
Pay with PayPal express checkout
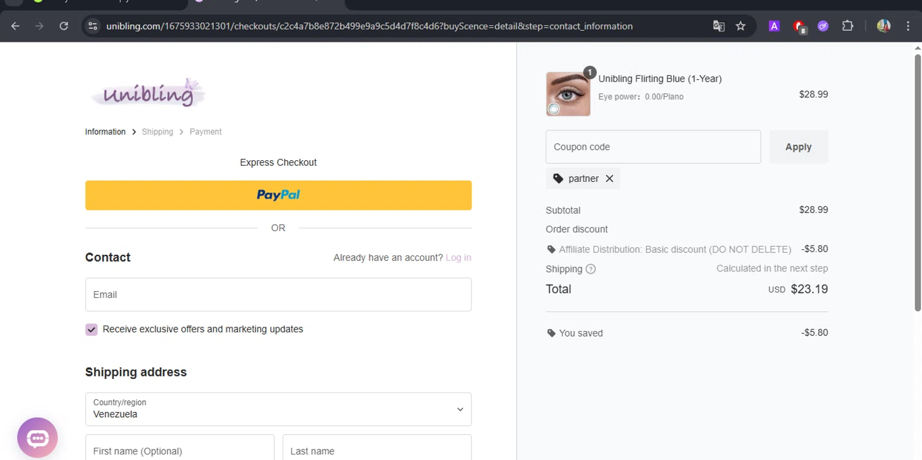pyautogui.click(x=278, y=195)
